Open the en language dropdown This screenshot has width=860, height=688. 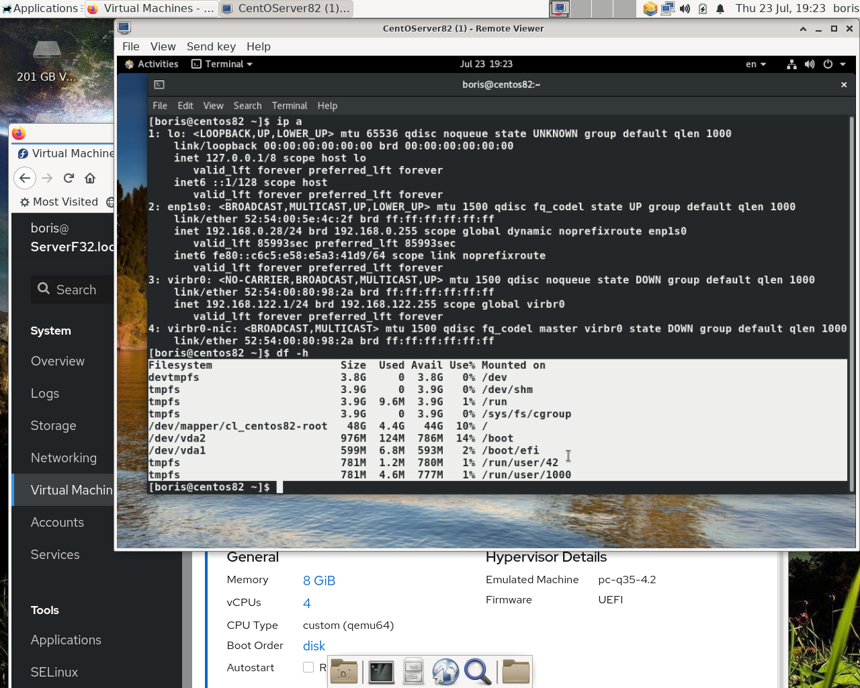coord(755,64)
